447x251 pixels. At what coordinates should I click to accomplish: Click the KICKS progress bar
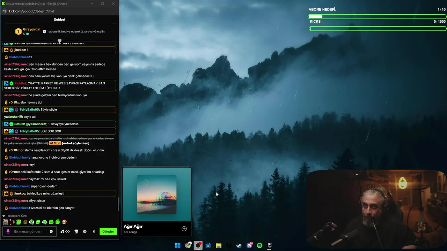[378, 28]
